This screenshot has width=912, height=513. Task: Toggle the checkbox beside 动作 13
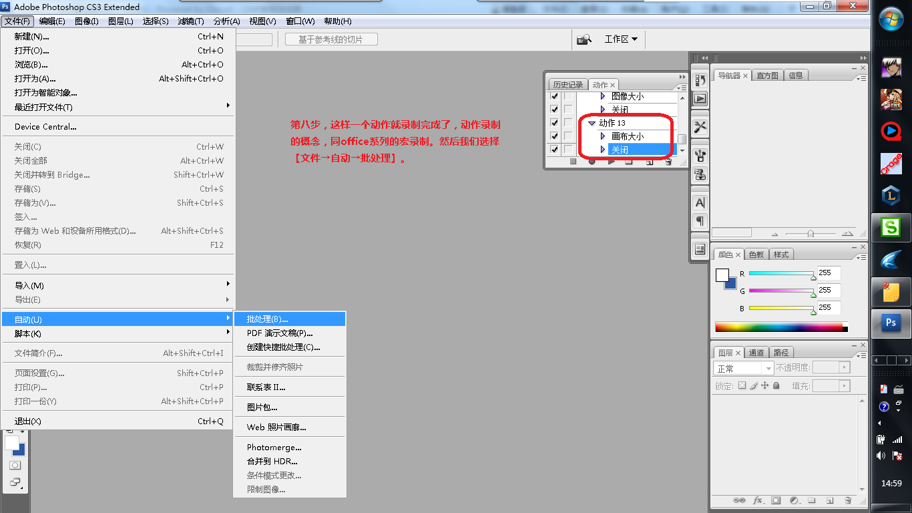point(554,123)
